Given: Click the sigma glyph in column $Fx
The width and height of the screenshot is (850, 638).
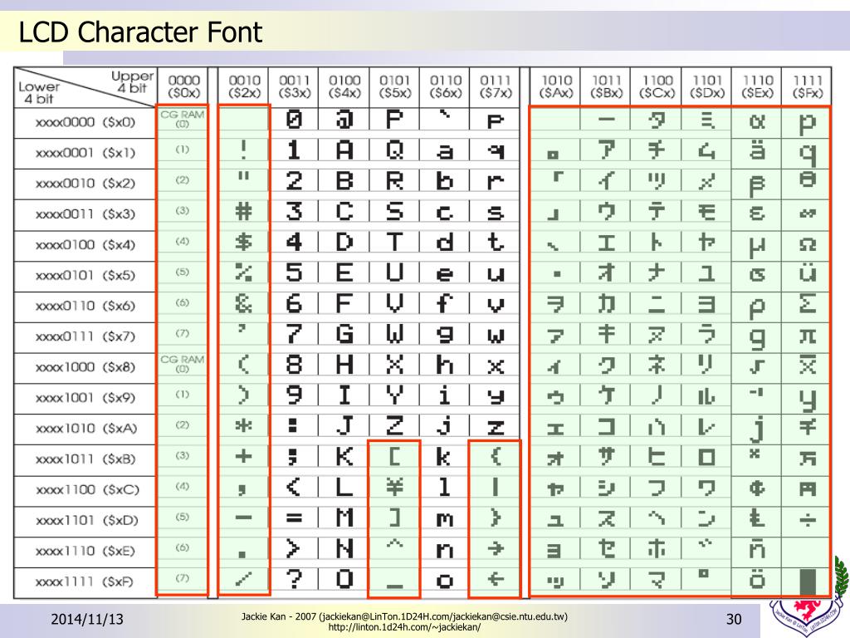Looking at the screenshot, I should coord(807,303).
